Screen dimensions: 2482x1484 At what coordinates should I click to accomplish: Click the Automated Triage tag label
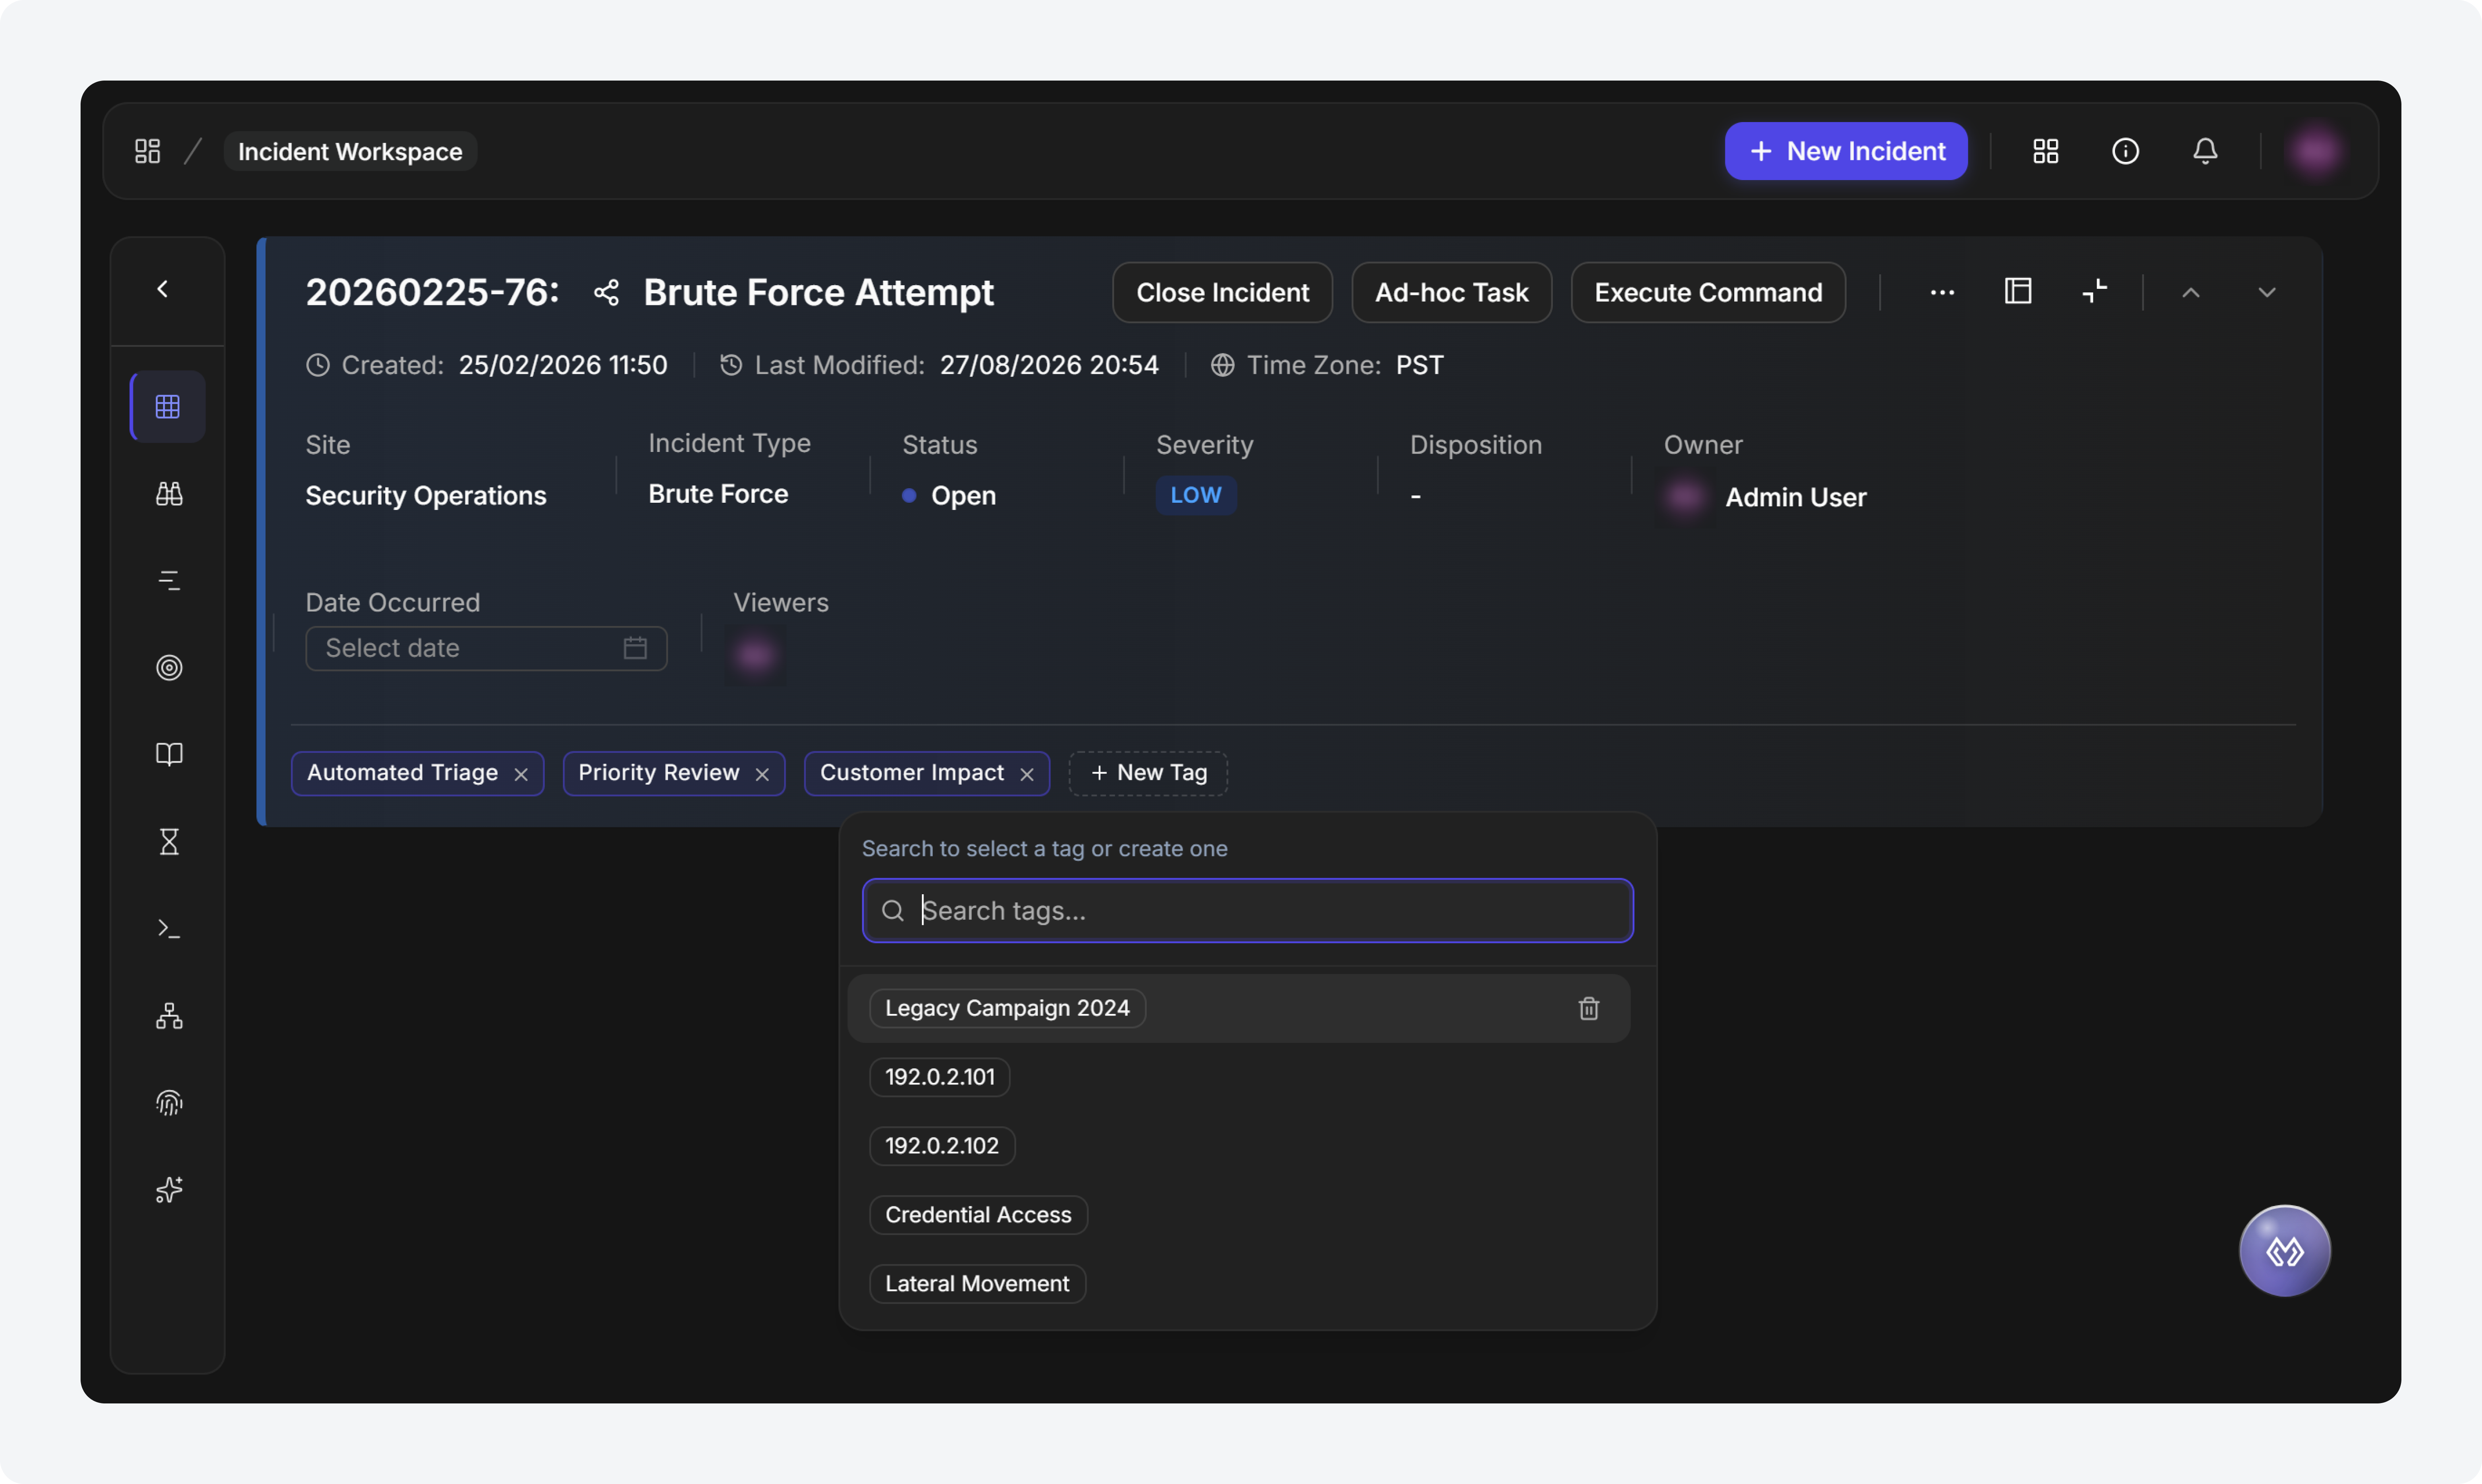[x=402, y=773]
